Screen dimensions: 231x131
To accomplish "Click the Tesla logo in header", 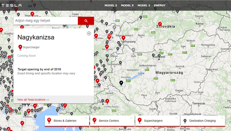I will pos(12,5).
